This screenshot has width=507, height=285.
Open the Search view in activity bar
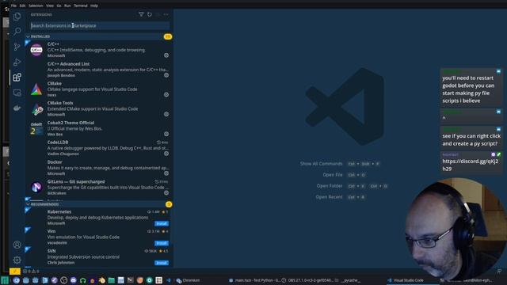[17, 32]
